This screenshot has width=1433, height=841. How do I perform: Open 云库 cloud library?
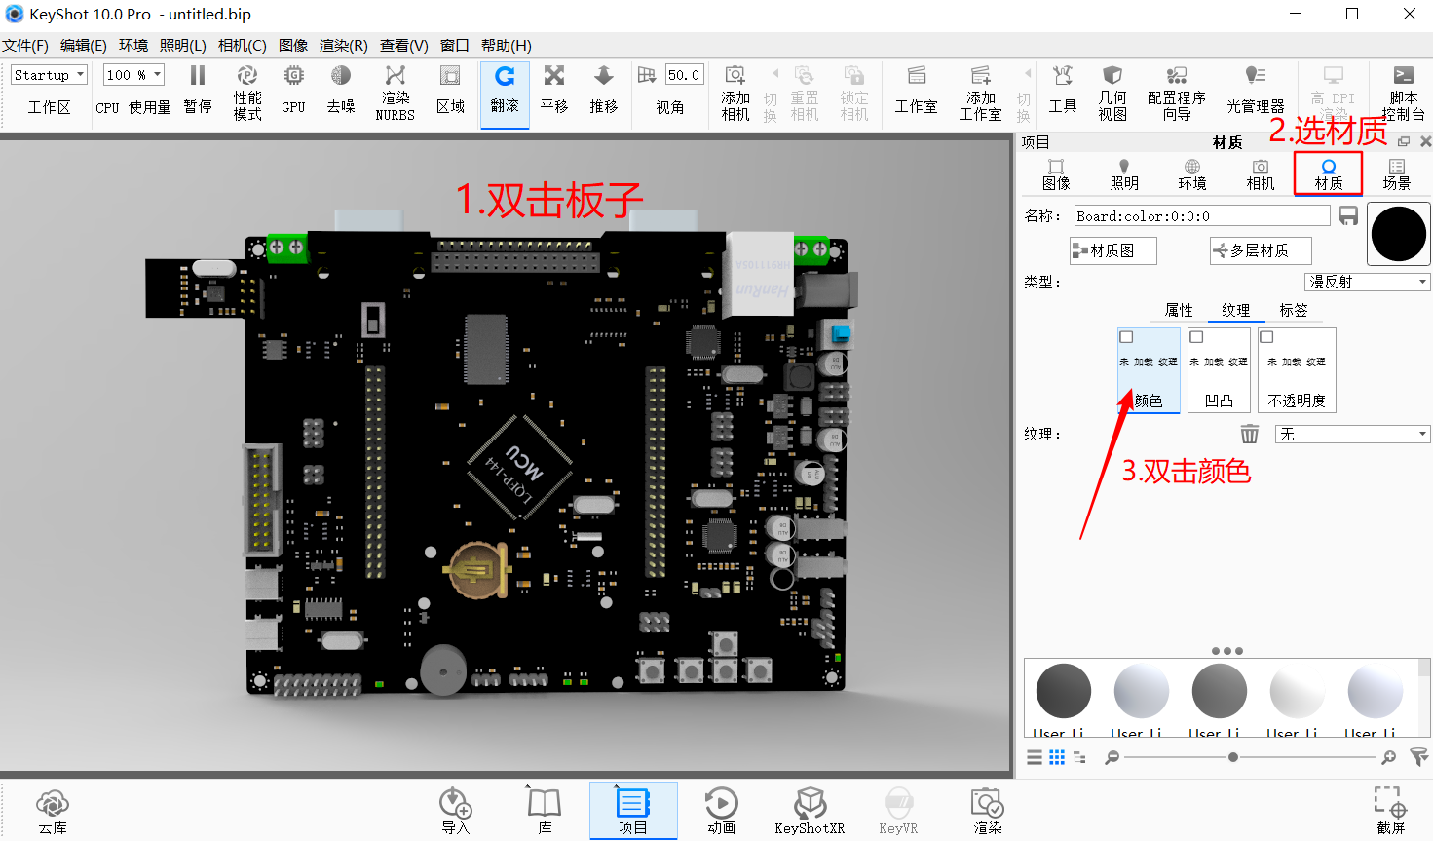click(53, 812)
